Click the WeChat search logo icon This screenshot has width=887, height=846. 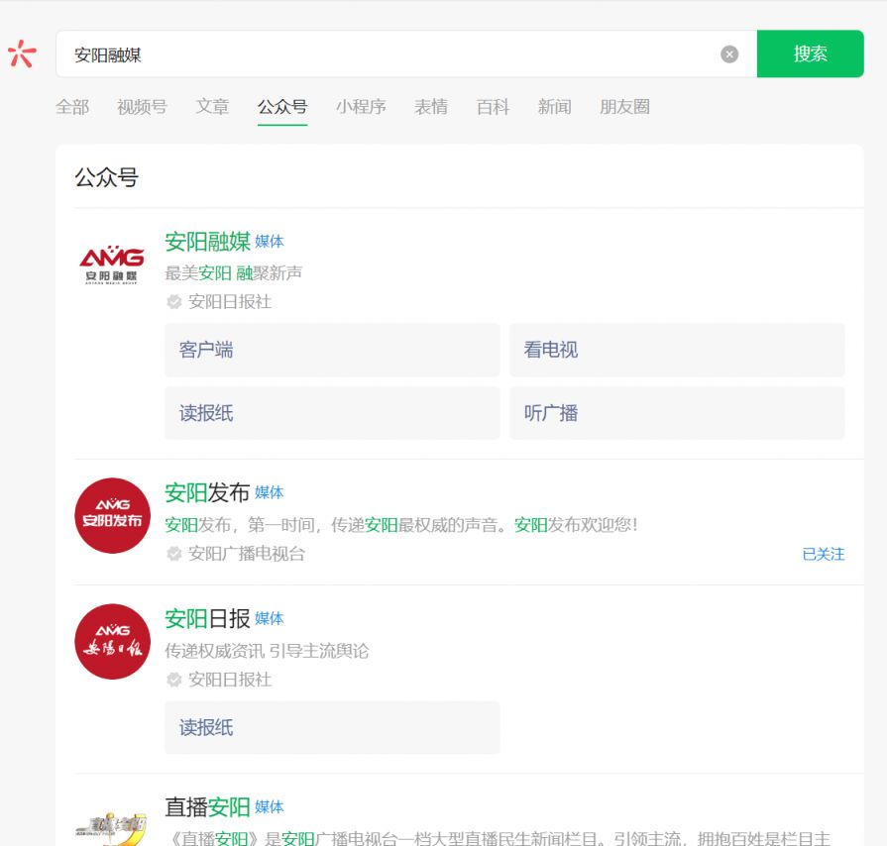(x=22, y=53)
